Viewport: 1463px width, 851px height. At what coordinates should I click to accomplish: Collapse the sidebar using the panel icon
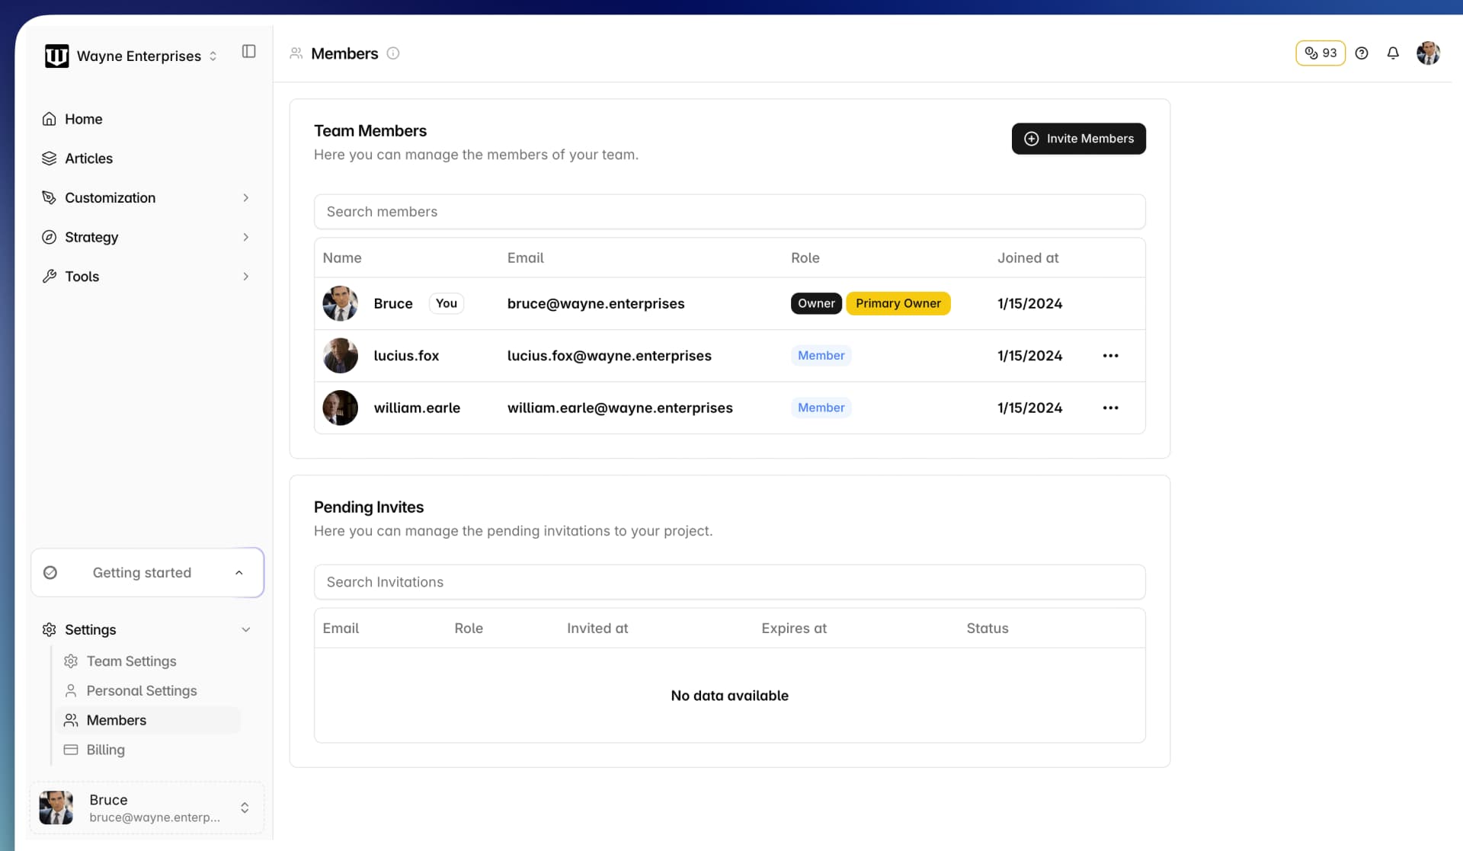coord(248,51)
